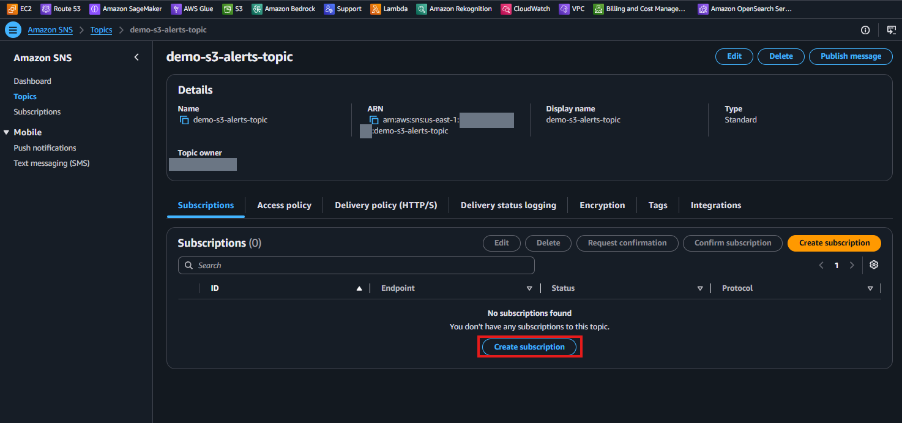Open the EC2 service shortcut icon
This screenshot has height=423, width=902.
pos(12,9)
